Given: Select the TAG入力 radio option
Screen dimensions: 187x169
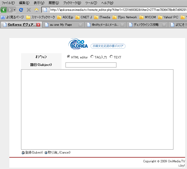Looking at the screenshot, I should 92,57.
